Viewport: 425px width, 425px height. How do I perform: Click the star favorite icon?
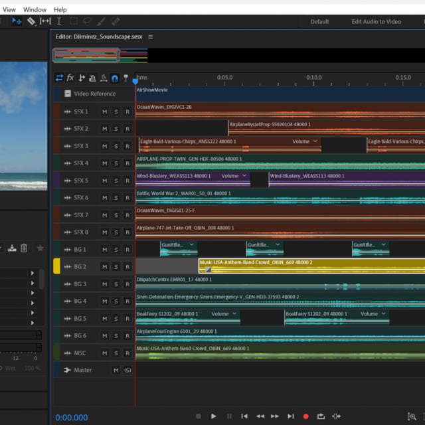pos(40,248)
